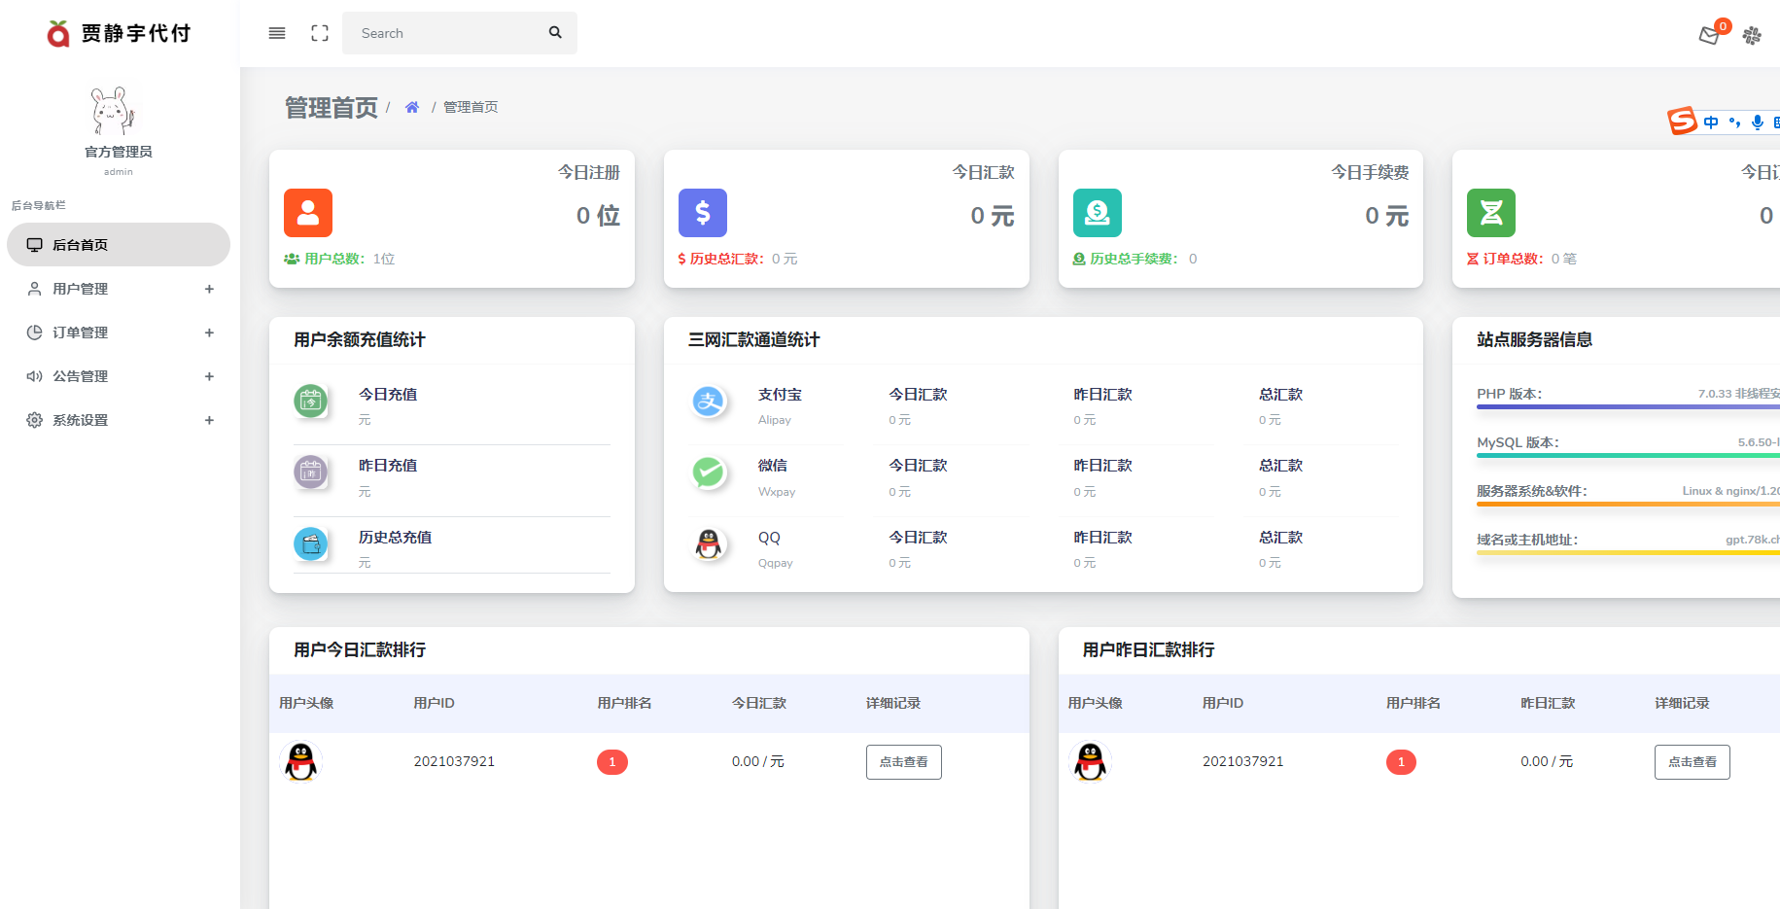Image resolution: width=1780 pixels, height=909 pixels.
Task: Click the purple dollar icon in 今日汇款 card
Action: coord(703,213)
